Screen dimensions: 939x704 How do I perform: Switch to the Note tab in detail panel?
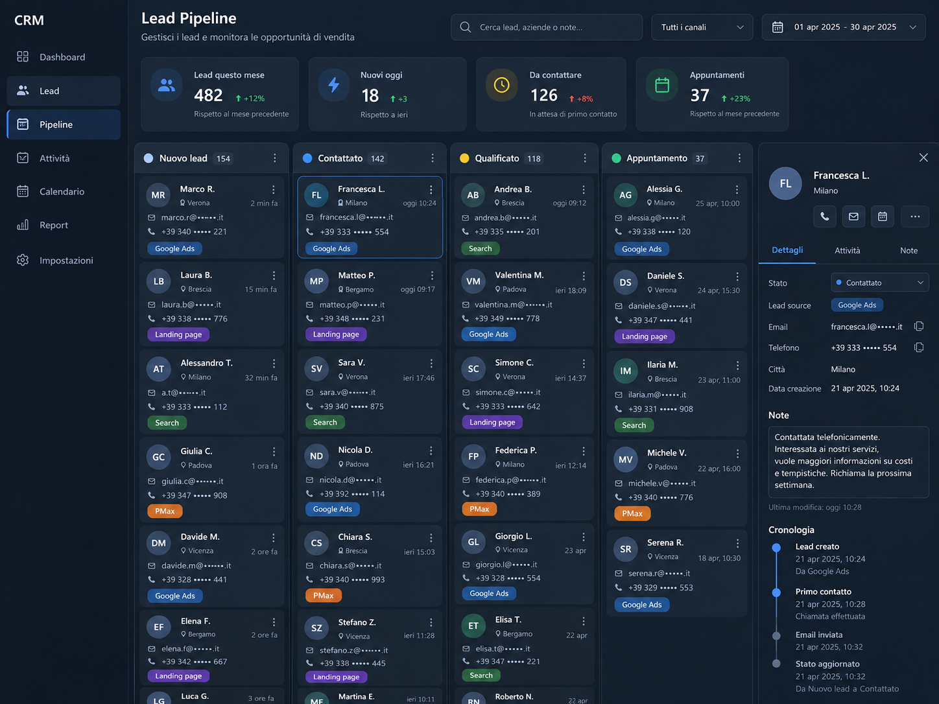tap(909, 250)
